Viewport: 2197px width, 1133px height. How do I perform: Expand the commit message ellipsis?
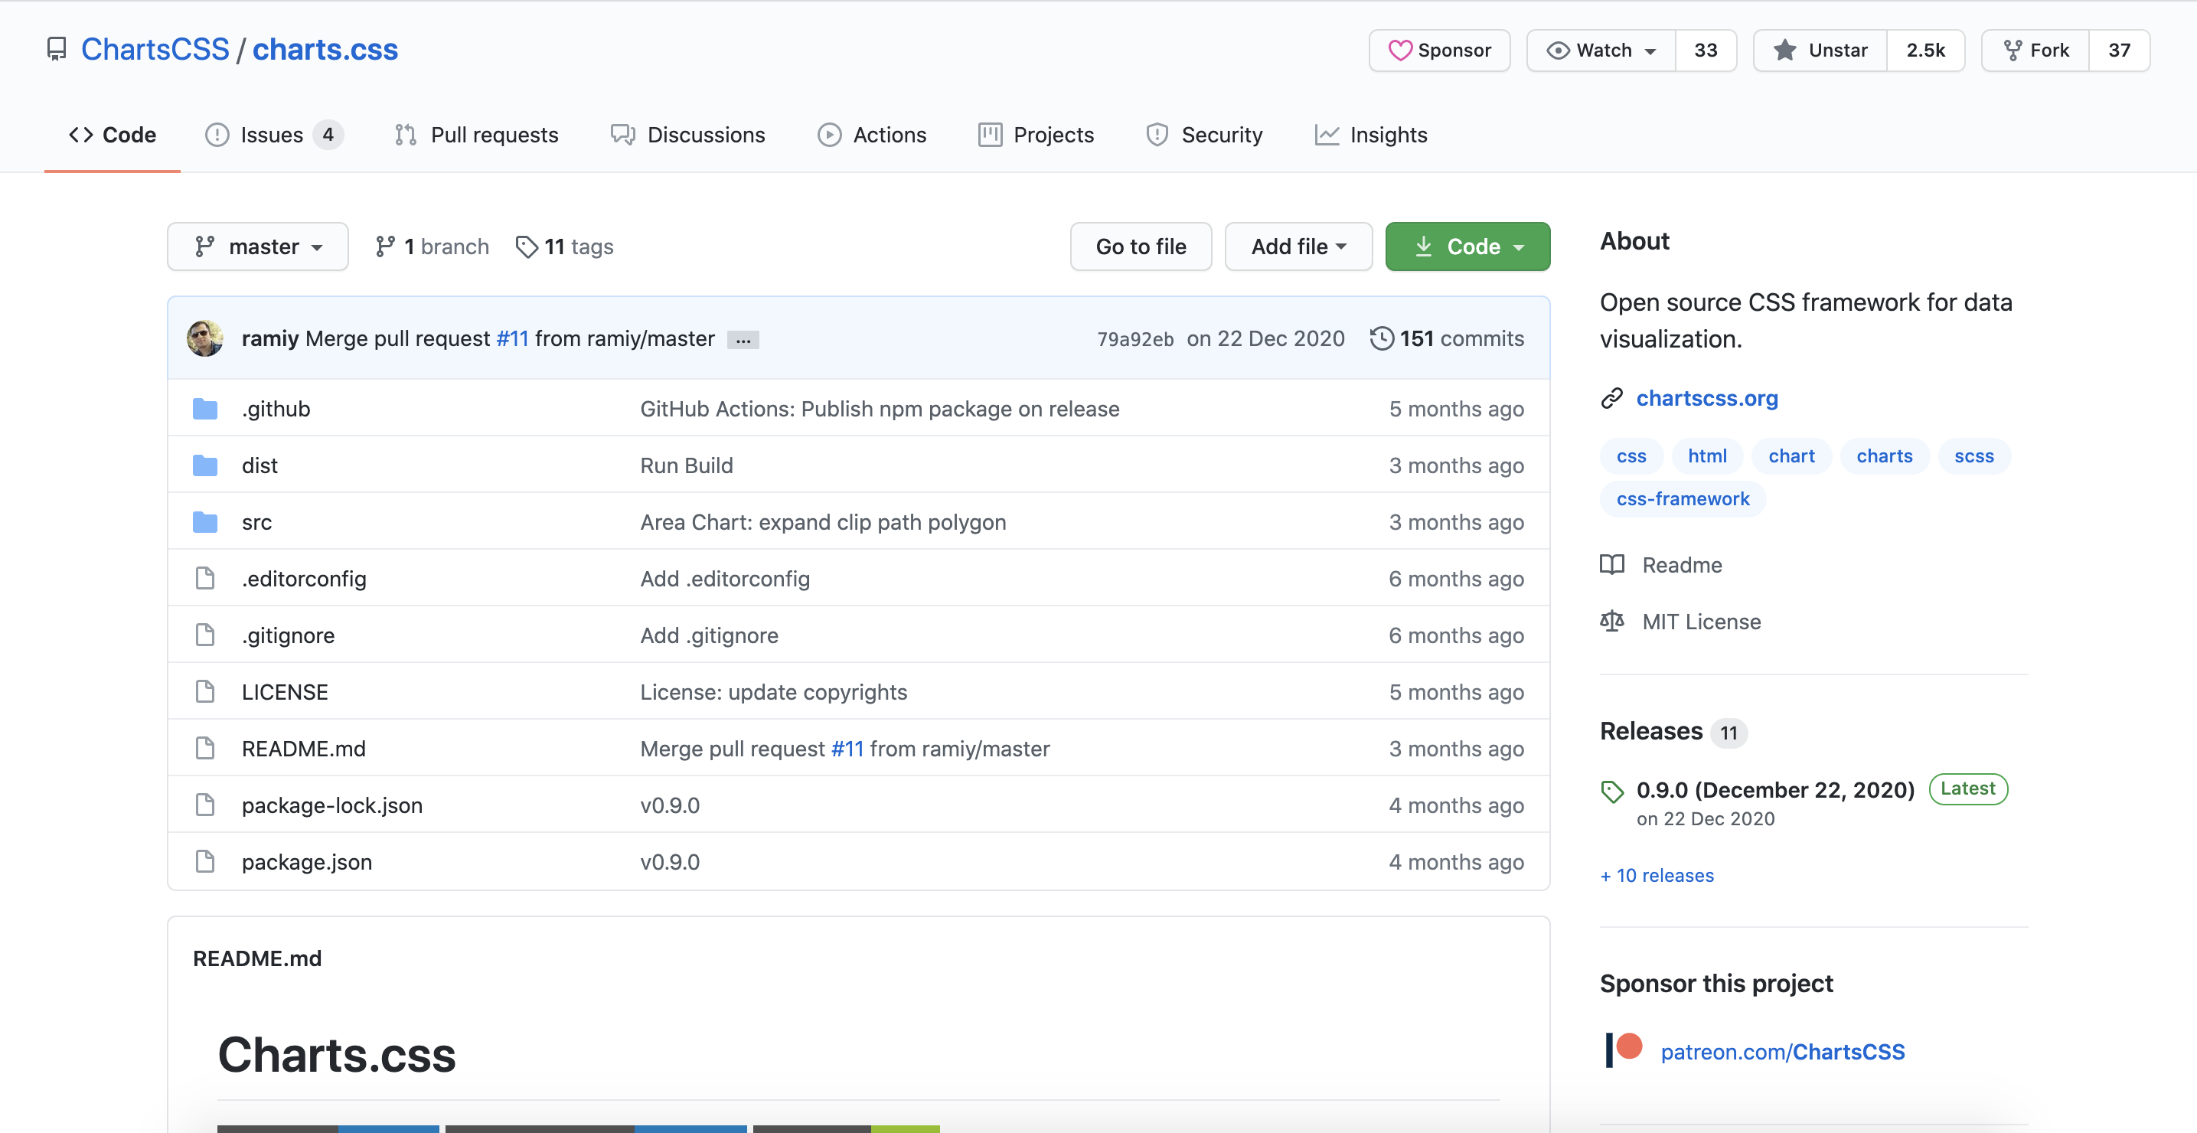pos(743,340)
